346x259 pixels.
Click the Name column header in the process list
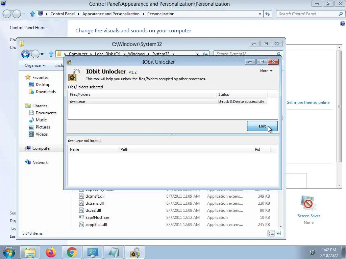click(x=93, y=149)
